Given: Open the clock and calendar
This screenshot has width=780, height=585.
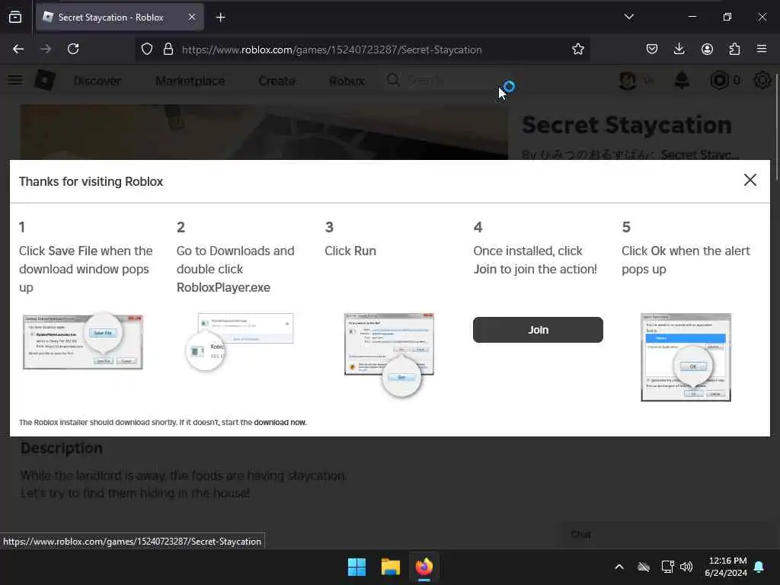Looking at the screenshot, I should pos(726,567).
